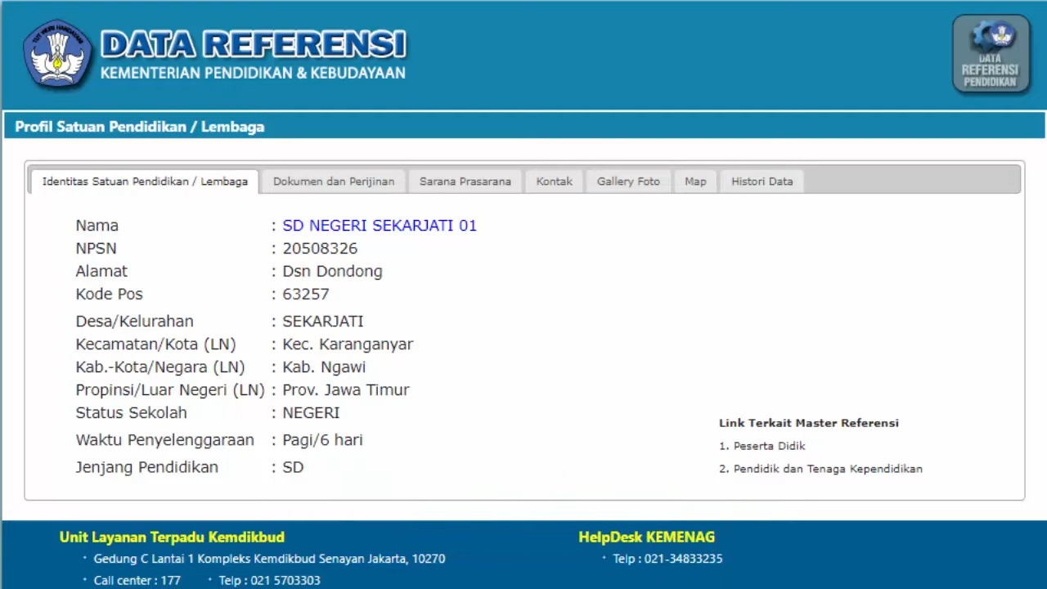Select the Identitas Satuan Pendidikan / Lembaga tab
Screen dimensions: 1047x589
[x=145, y=182]
